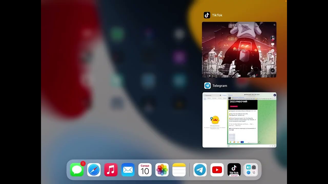Click the TikTok icon above its preview card
Image resolution: width=328 pixels, height=184 pixels.
coord(207,15)
